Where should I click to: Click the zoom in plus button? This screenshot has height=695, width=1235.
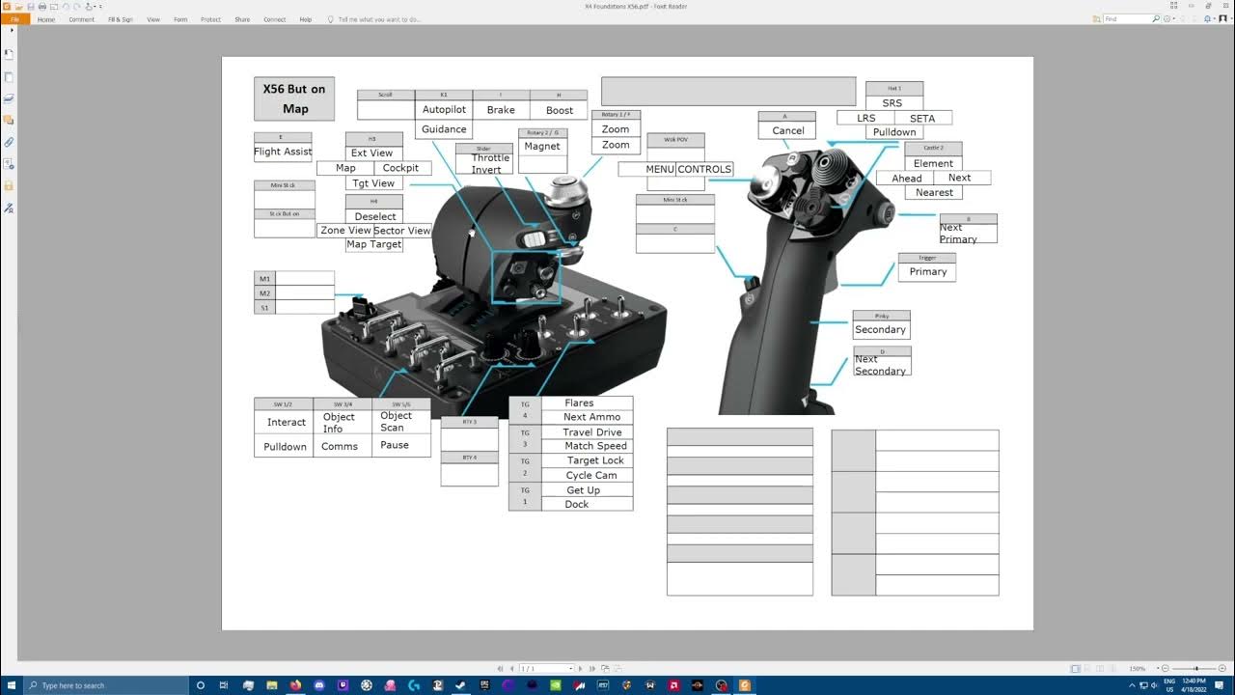click(x=1222, y=668)
